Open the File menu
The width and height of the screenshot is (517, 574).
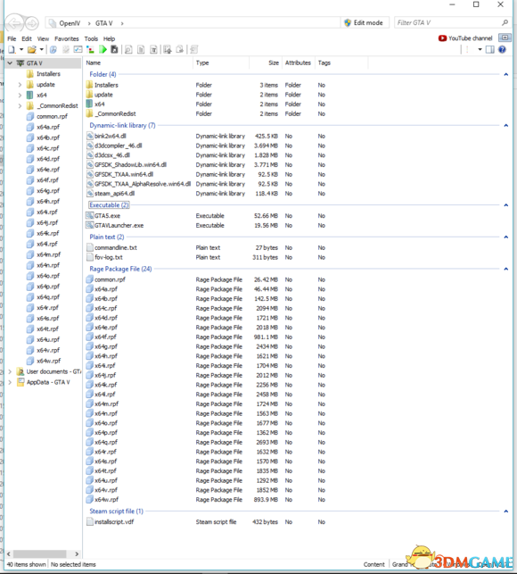point(12,38)
